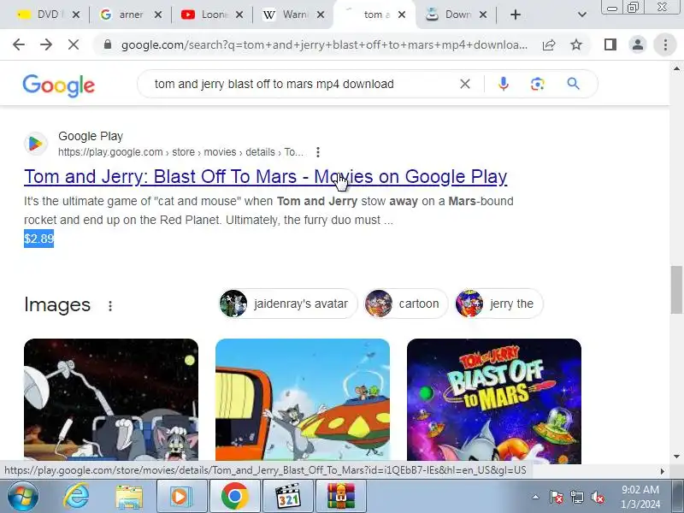Image resolution: width=684 pixels, height=513 pixels.
Task: Open Tom and Jerry: Blast Off To Mars link
Action: click(265, 177)
